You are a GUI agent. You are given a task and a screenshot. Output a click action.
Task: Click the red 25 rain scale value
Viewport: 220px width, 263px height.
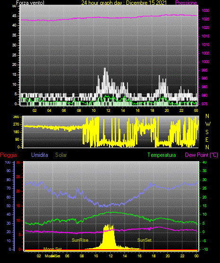[18, 177]
